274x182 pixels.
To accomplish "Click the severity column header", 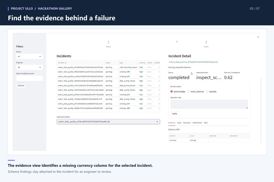I will pos(142,63).
